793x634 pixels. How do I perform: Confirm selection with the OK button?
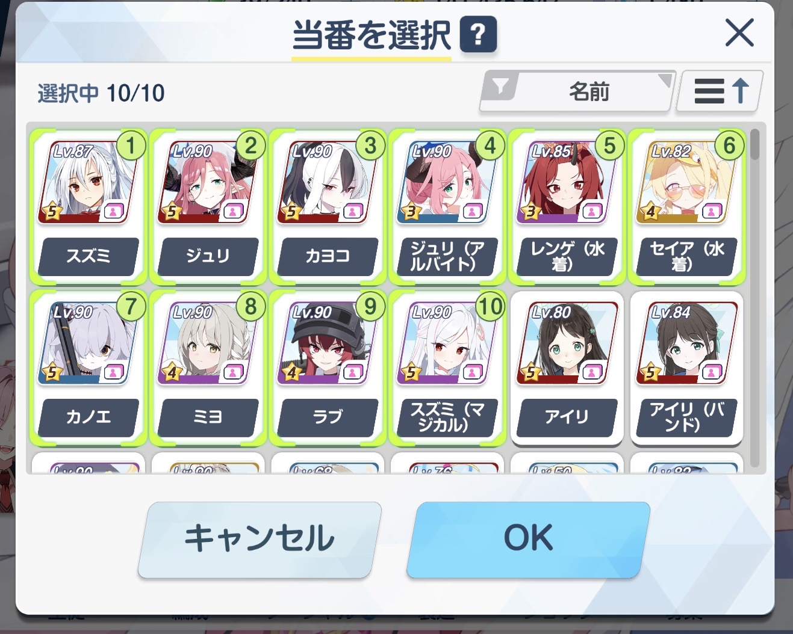[528, 540]
